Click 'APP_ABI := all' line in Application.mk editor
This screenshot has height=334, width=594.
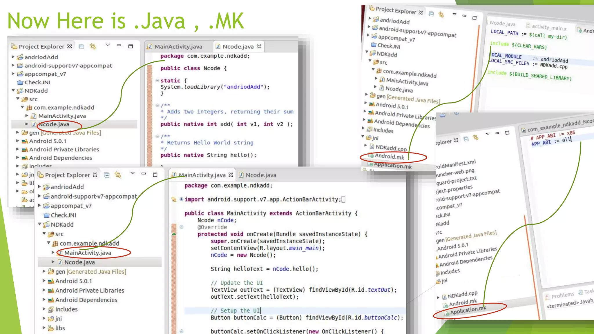[551, 141]
